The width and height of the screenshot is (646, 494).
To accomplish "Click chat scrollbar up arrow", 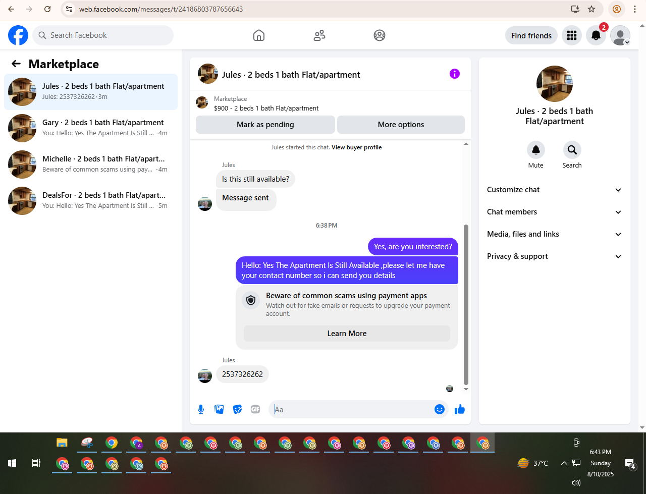I will pyautogui.click(x=466, y=144).
